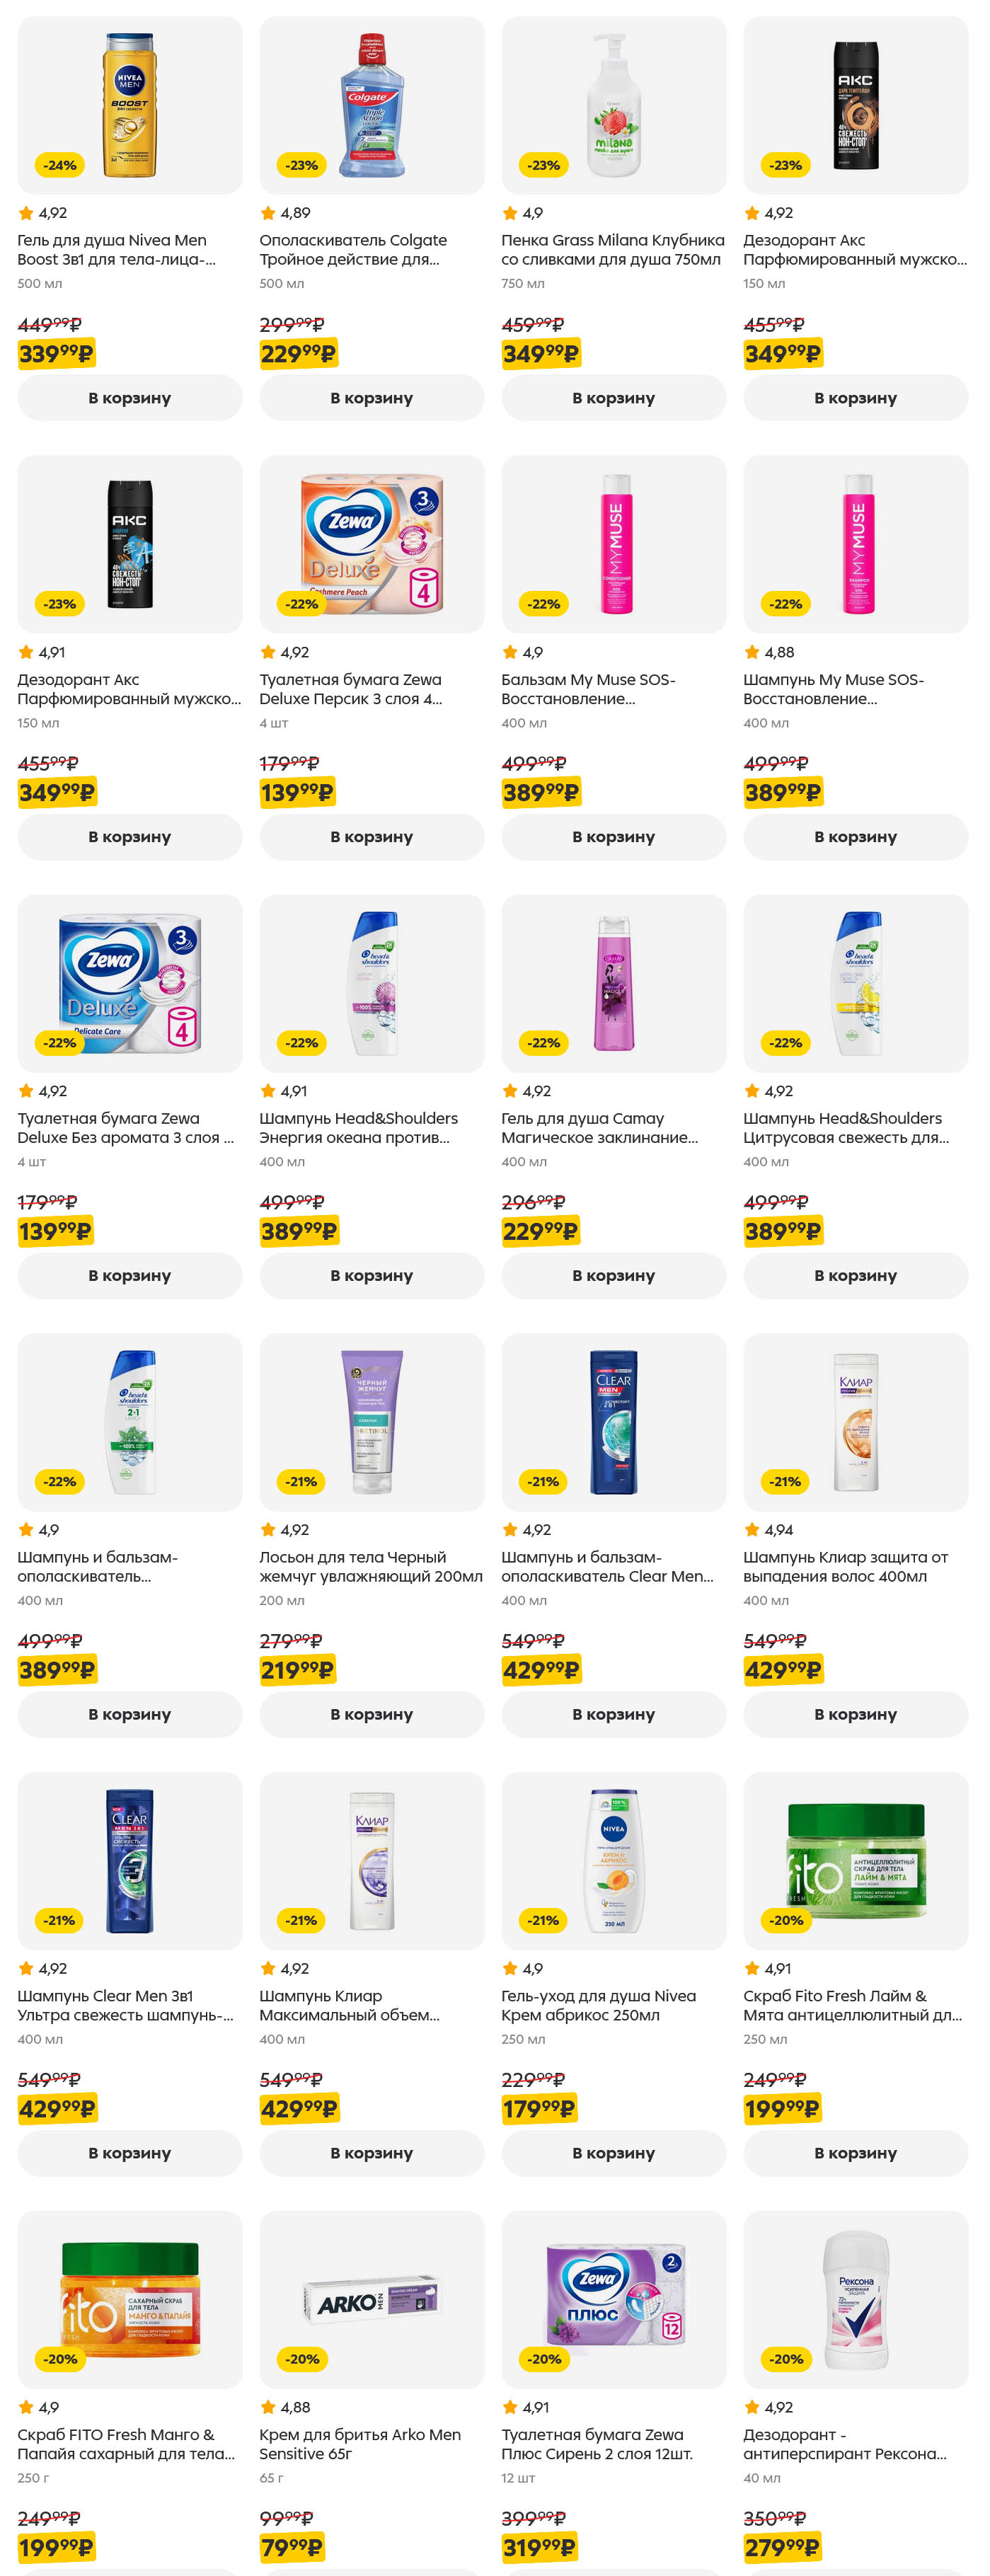Open the Туалетная бумага Zewa Плюс Сирень title
This screenshot has height=2576, width=990.
(597, 2444)
